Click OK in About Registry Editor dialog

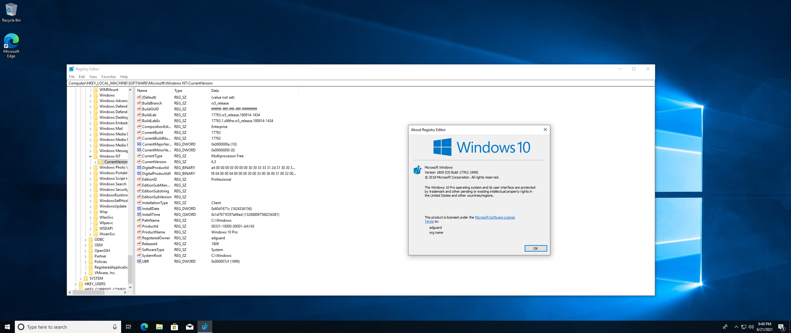(535, 249)
